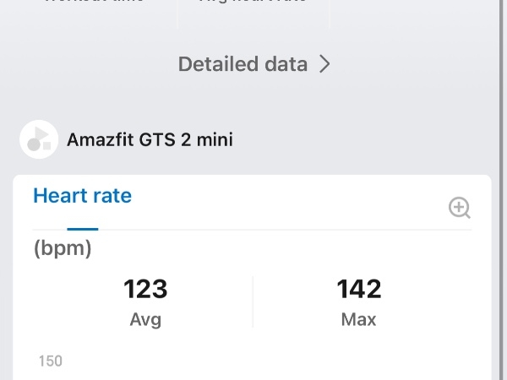Click the blue underline below Heart rate
The width and height of the screenshot is (507, 380).
click(x=83, y=228)
